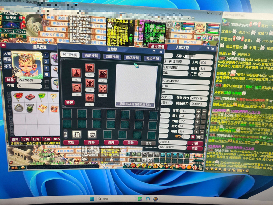The width and height of the screenshot is (273, 205).
Task: Click 确认 to confirm attribute points
Action: click(200, 137)
